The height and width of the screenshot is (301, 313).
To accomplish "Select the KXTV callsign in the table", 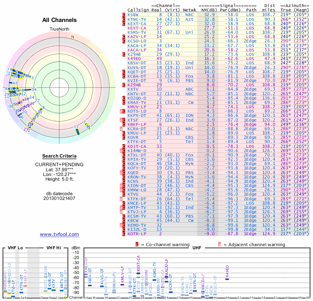I will (134, 89).
